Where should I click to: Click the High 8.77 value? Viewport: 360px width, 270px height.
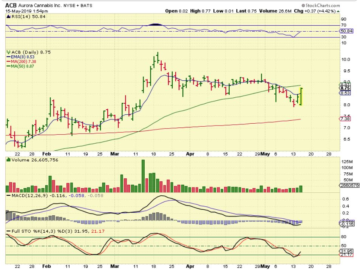tap(200, 11)
